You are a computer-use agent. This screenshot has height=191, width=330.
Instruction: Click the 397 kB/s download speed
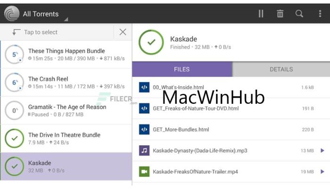tap(112, 86)
